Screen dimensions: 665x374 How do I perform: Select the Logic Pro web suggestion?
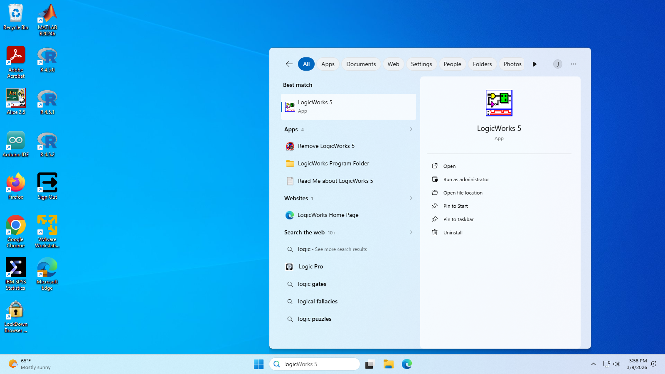point(348,266)
